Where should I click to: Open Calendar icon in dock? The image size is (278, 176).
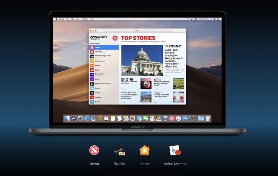coord(106,118)
